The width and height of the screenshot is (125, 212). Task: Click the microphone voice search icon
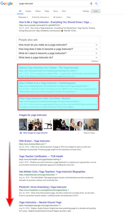91,4
